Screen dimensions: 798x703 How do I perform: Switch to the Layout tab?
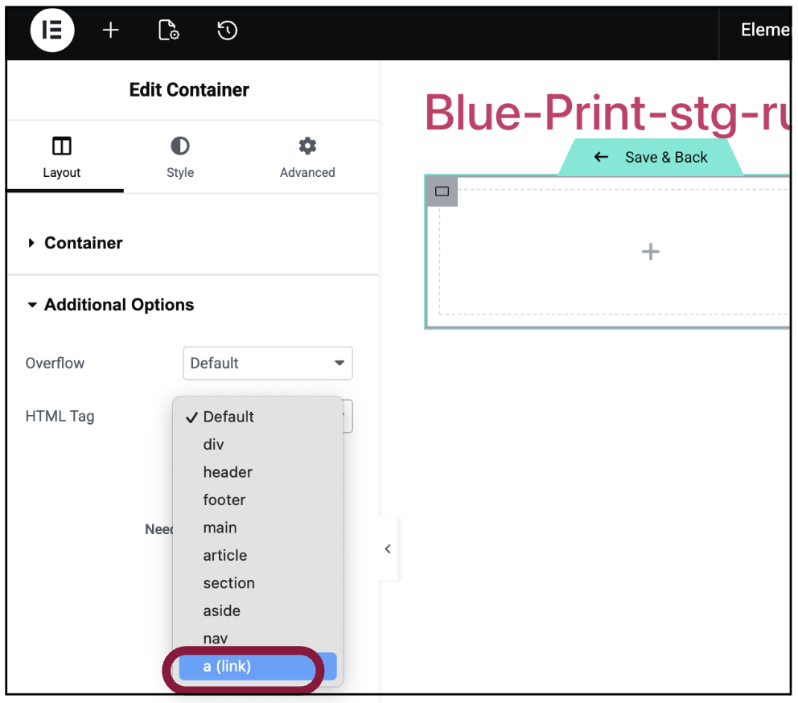pos(62,158)
